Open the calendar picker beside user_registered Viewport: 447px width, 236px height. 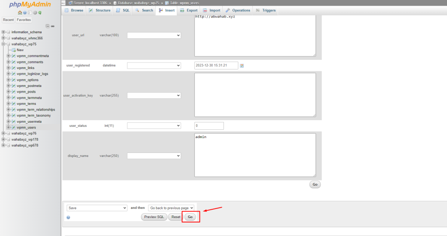[x=242, y=66]
